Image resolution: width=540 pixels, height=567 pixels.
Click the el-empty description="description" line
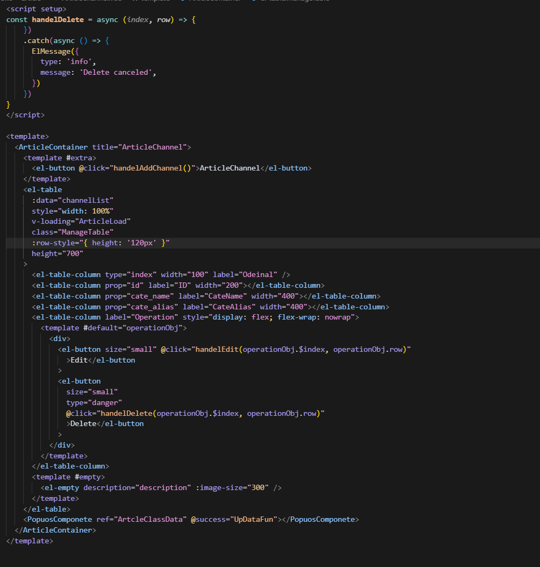161,487
